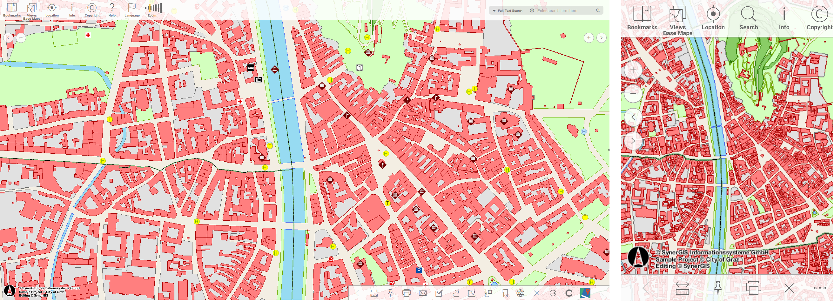Viewport: 834px width, 301px height.
Task: Open the Help menu question mark
Action: pyautogui.click(x=112, y=10)
